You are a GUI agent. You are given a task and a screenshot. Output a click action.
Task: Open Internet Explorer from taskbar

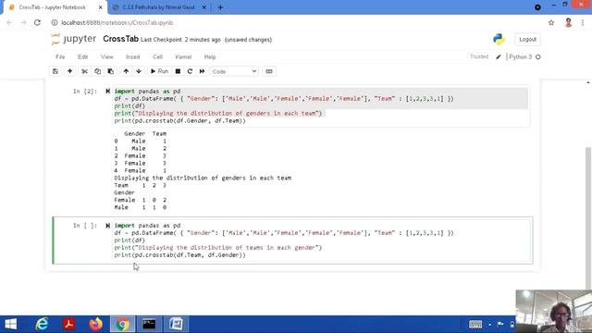point(42,324)
